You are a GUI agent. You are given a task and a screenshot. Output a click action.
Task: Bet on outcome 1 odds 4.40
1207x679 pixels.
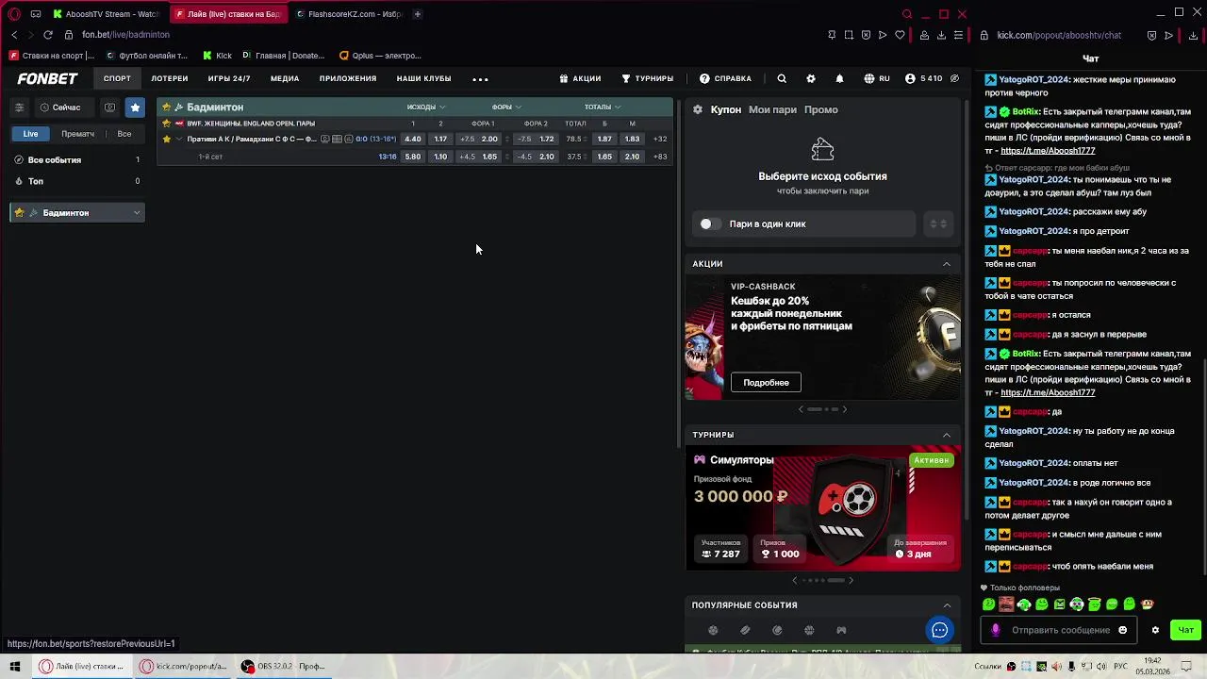[x=413, y=140]
